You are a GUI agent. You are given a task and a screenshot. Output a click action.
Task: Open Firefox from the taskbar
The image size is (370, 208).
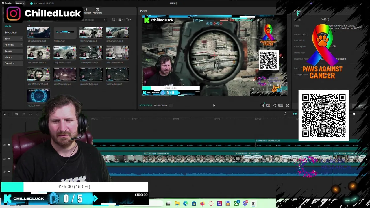(x=202, y=204)
